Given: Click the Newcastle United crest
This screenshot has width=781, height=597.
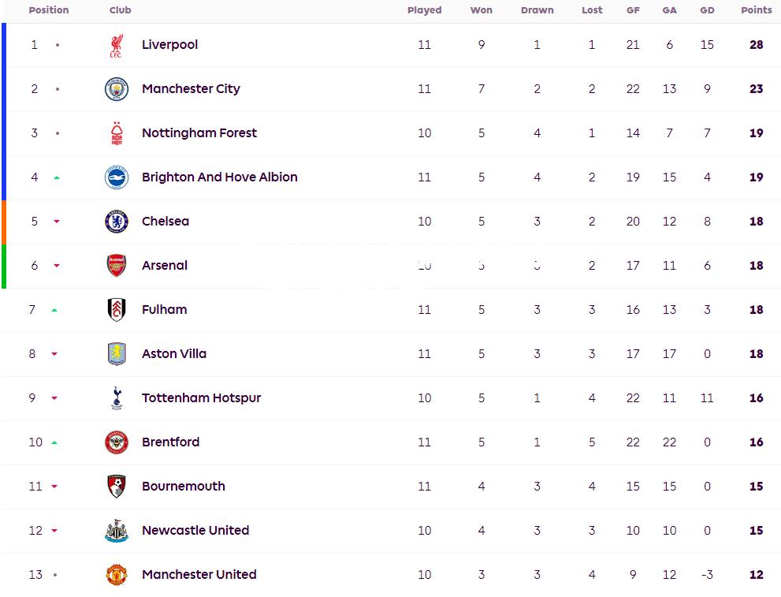Looking at the screenshot, I should [x=117, y=530].
